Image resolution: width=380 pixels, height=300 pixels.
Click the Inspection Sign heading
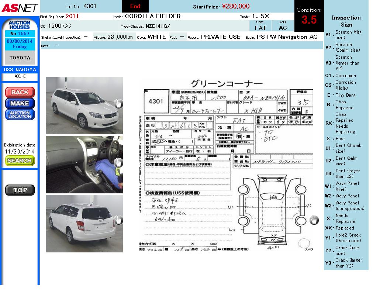346,21
